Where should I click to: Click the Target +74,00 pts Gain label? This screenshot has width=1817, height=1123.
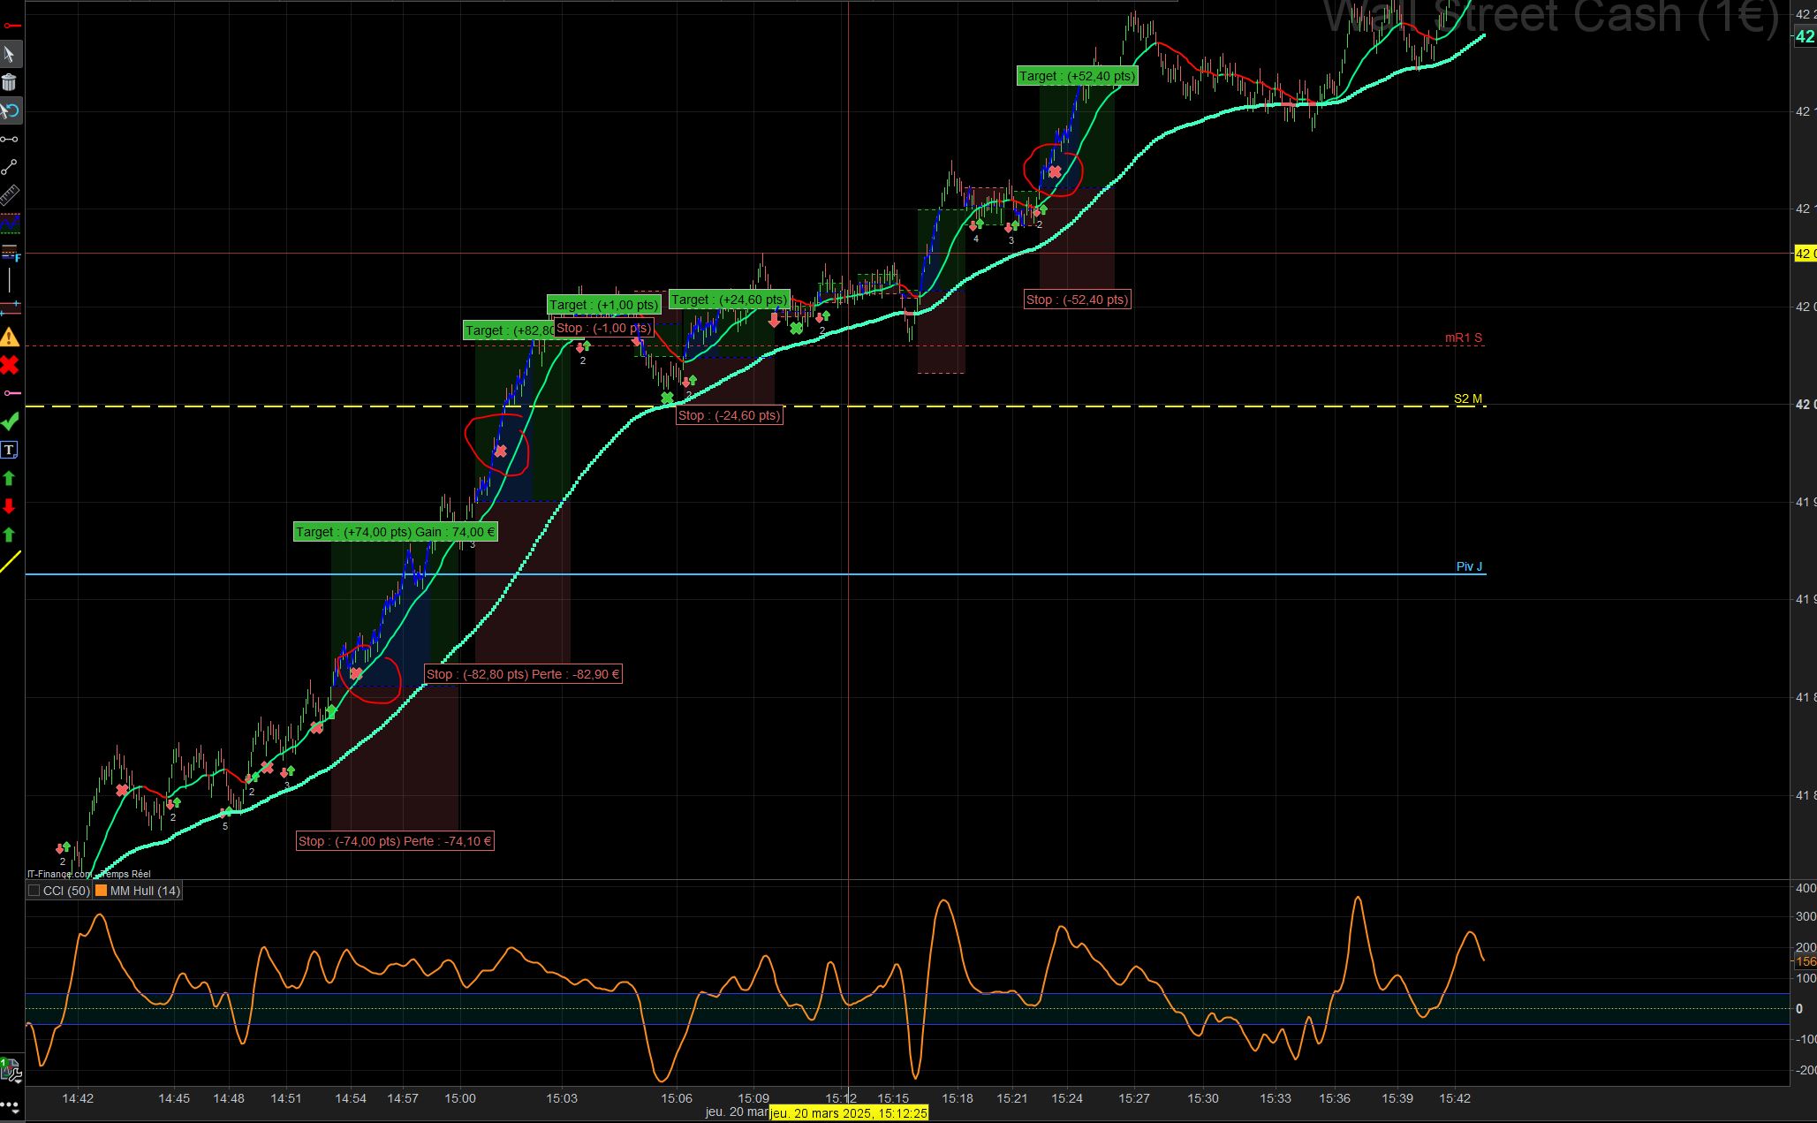click(395, 532)
